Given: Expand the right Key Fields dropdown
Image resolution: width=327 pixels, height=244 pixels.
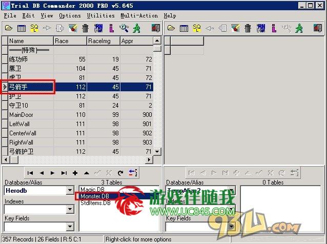Looking at the screenshot, I should point(231,227).
